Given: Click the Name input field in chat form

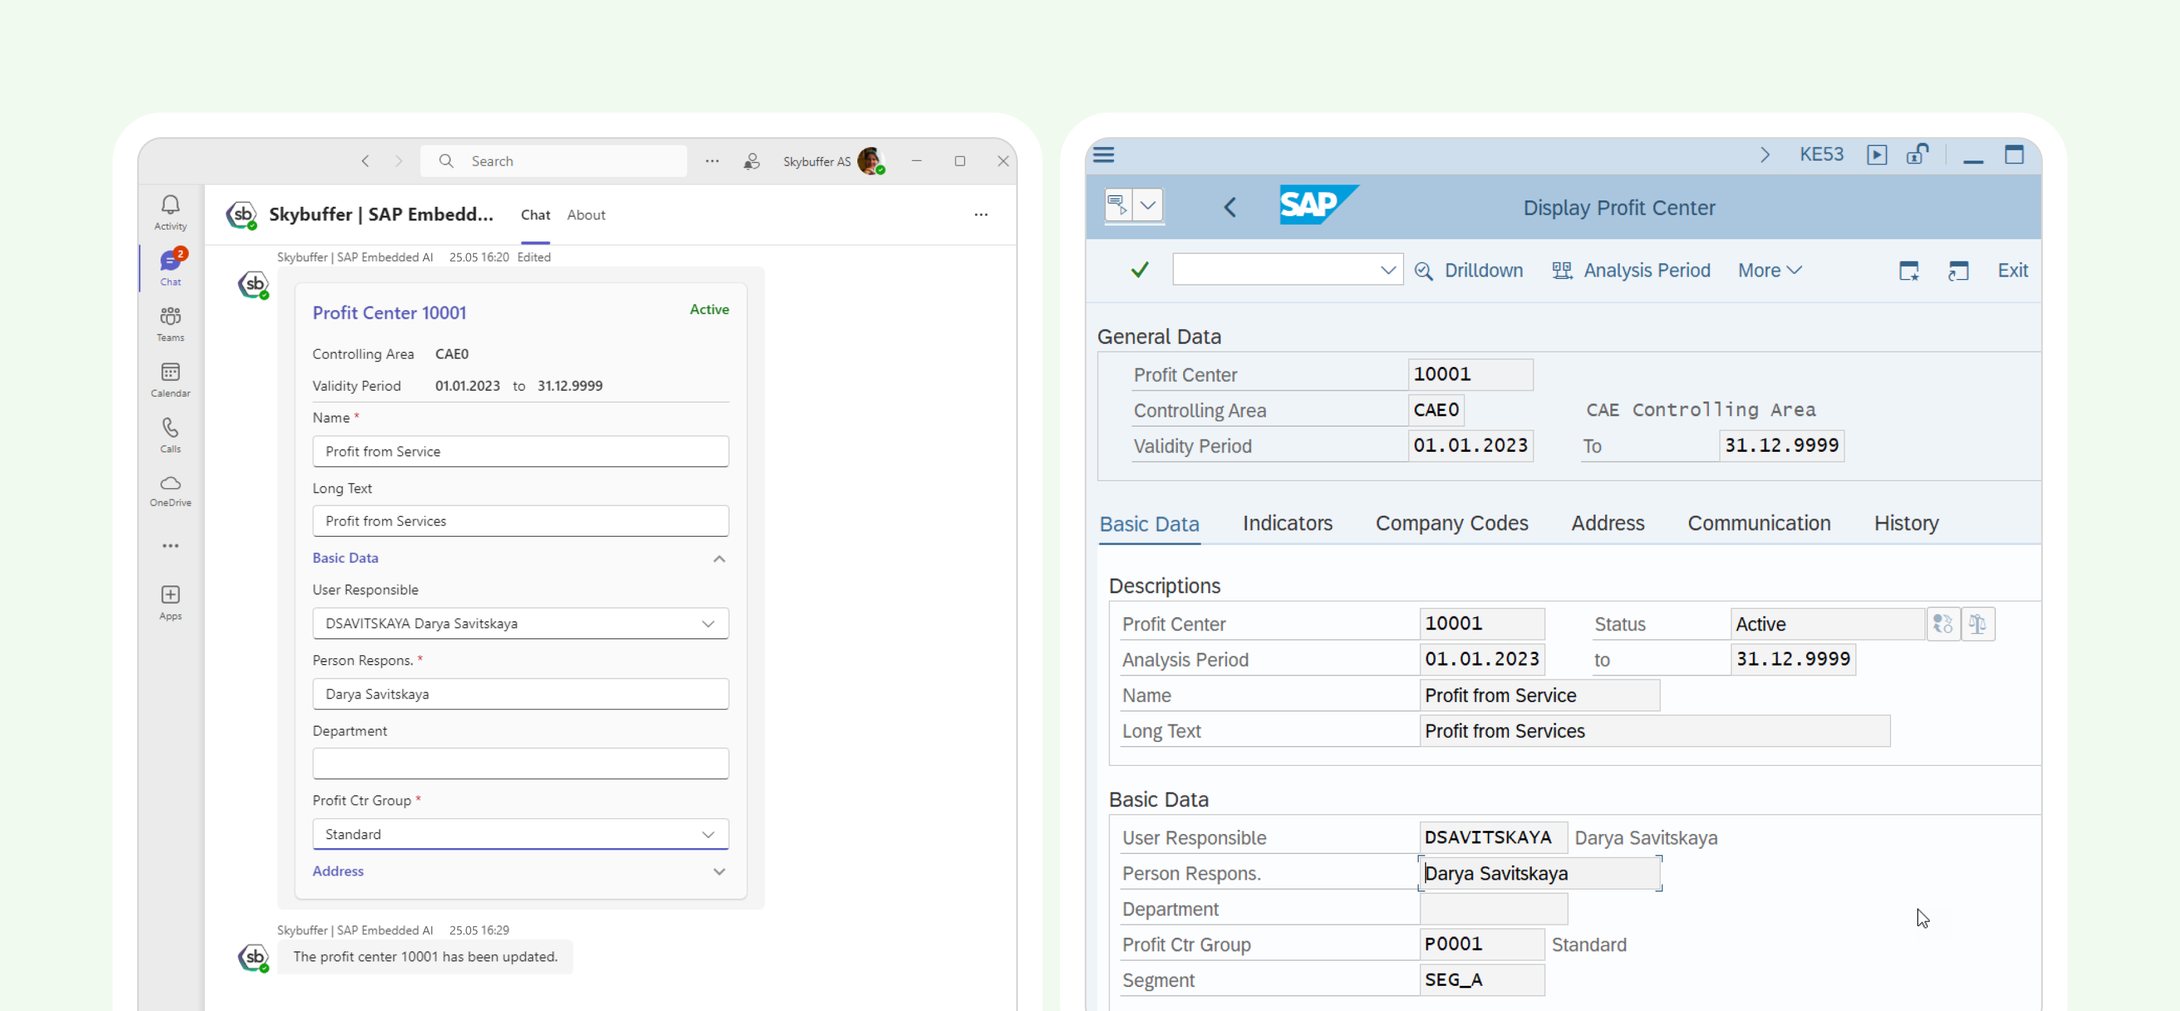Looking at the screenshot, I should coord(520,451).
